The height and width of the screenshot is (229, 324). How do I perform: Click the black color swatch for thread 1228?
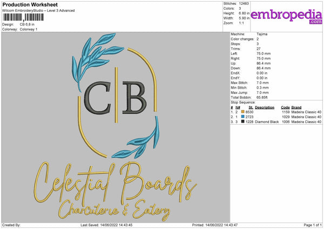[243, 122]
